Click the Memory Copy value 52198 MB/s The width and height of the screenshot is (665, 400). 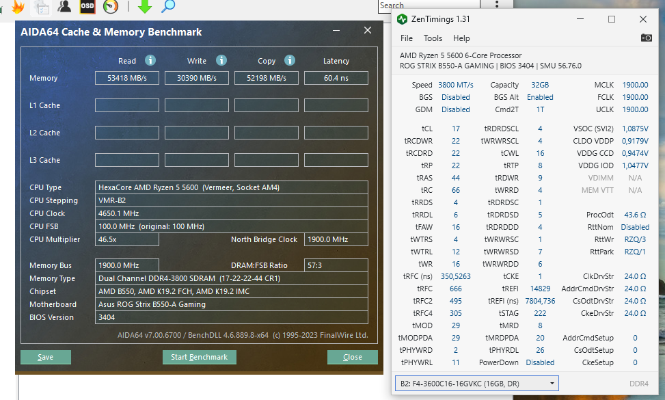click(x=267, y=78)
